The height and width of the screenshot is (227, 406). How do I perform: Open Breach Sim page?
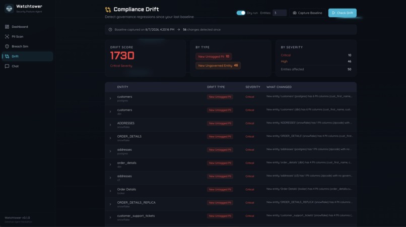(x=27, y=46)
